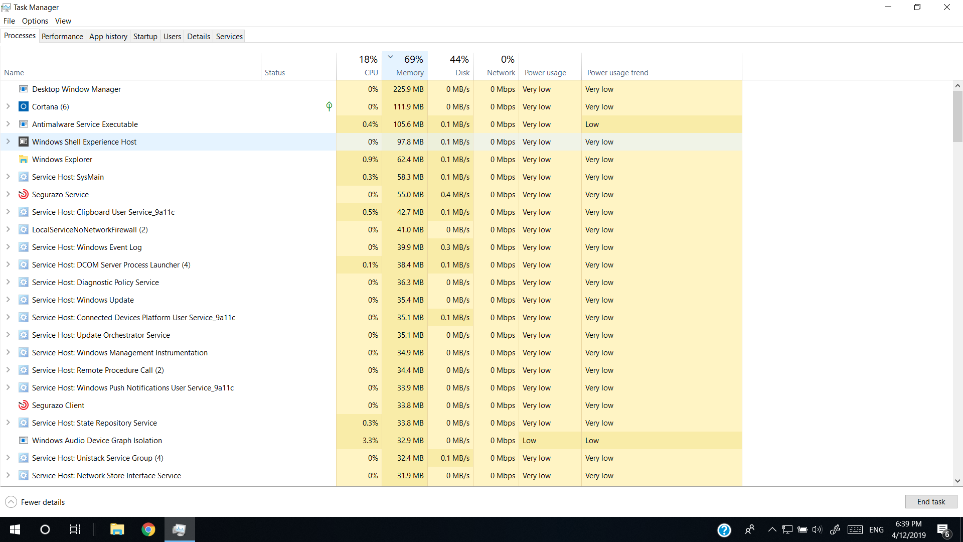Click the Segurazo Service red icon
The width and height of the screenshot is (963, 542).
tap(23, 195)
